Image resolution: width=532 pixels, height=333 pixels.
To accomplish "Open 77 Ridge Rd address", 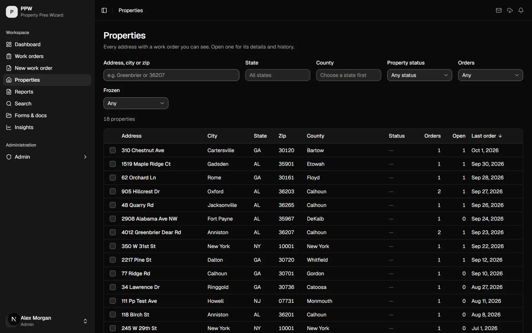I will pyautogui.click(x=136, y=274).
